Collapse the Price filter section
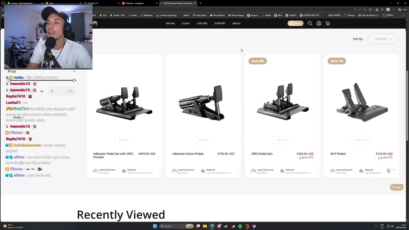Viewport: 409px width, 230px height. click(x=74, y=72)
